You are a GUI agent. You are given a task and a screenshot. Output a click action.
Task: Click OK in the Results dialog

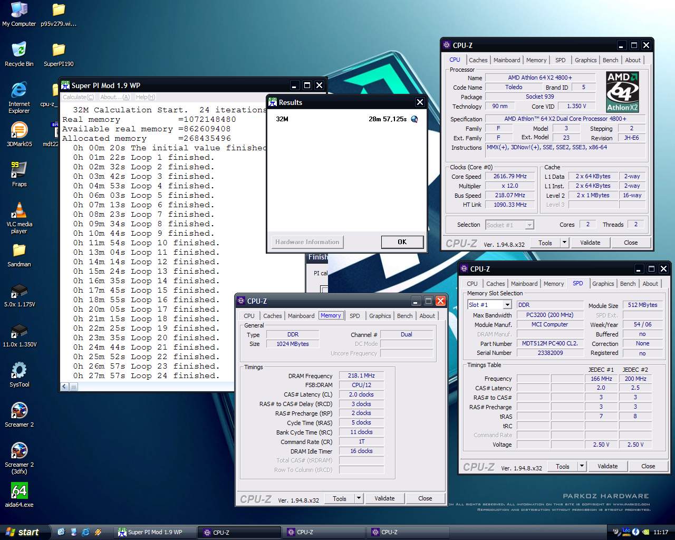click(402, 242)
